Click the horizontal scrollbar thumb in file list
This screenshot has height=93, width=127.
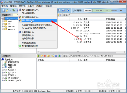pos(78,52)
